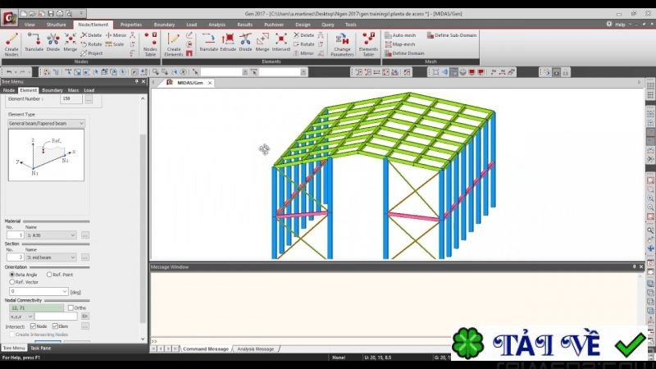Open the Material Name dropdown
The height and width of the screenshot is (369, 656).
click(x=51, y=235)
